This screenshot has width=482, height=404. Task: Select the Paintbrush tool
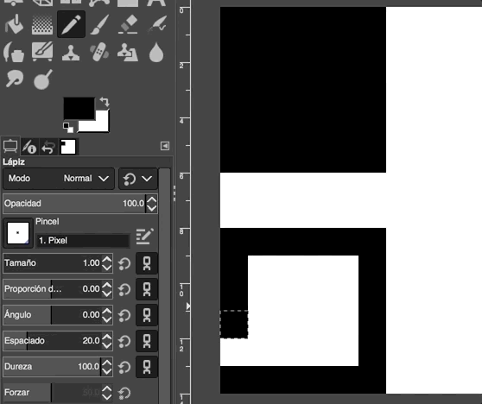click(99, 24)
